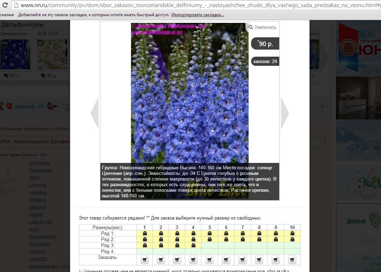
Task: Click the lock icon in Ряд 1, size 6
Action: (226, 233)
